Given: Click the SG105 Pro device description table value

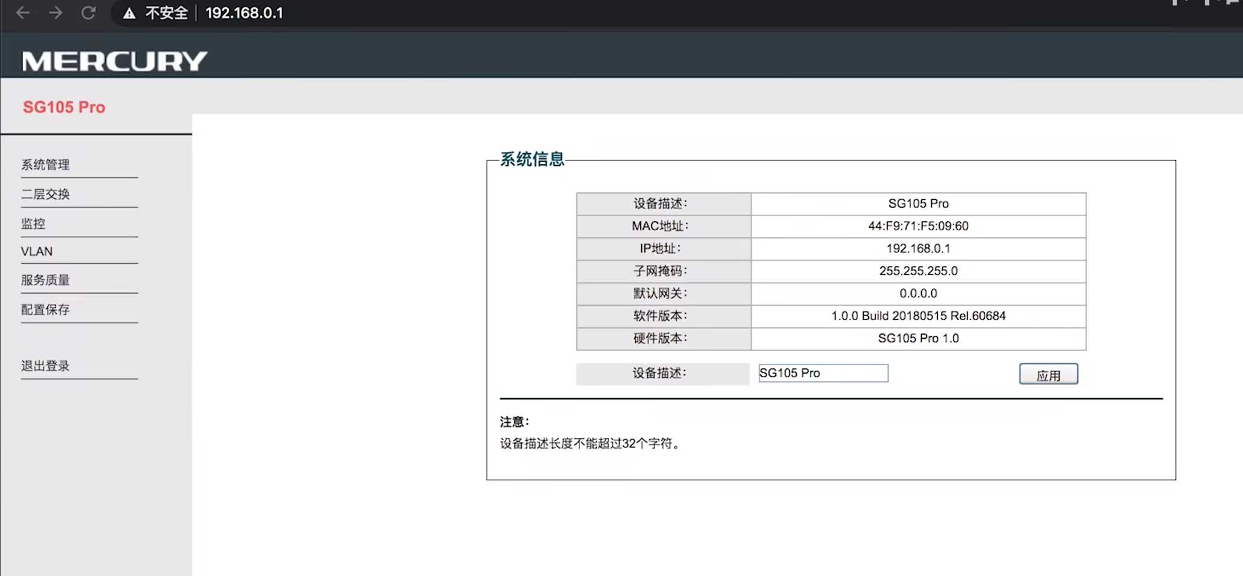Looking at the screenshot, I should point(918,204).
